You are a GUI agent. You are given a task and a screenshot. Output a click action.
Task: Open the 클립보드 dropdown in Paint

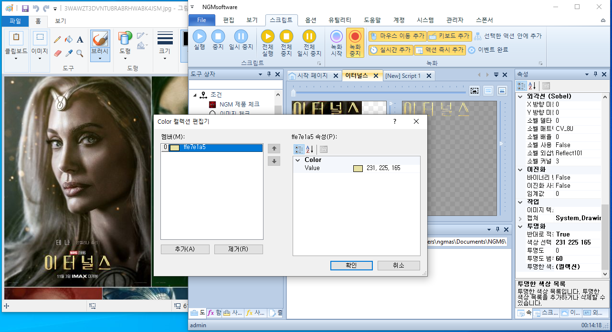point(16,58)
